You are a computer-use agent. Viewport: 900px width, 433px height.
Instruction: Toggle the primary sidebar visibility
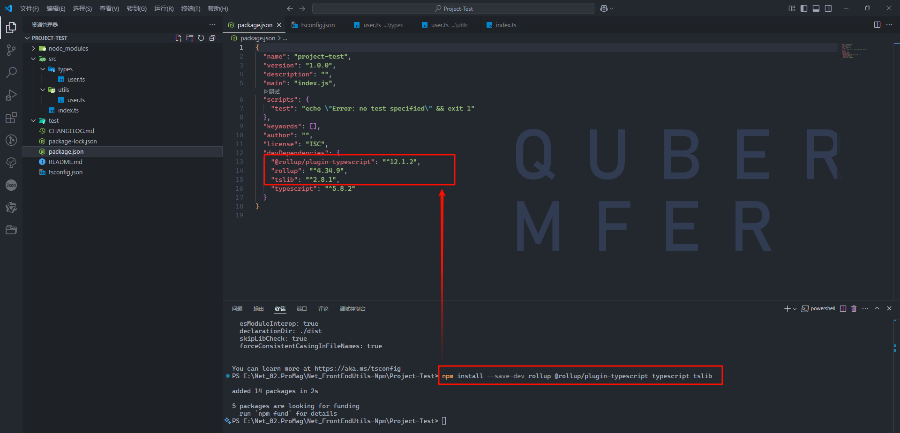[x=804, y=8]
